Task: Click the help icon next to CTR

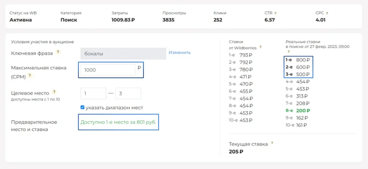Action: (x=275, y=13)
